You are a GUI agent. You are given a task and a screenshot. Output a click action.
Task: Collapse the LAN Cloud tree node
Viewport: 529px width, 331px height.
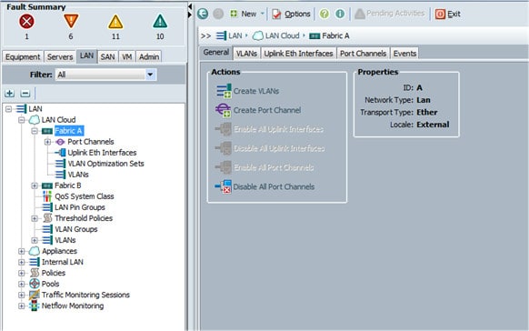pos(22,120)
